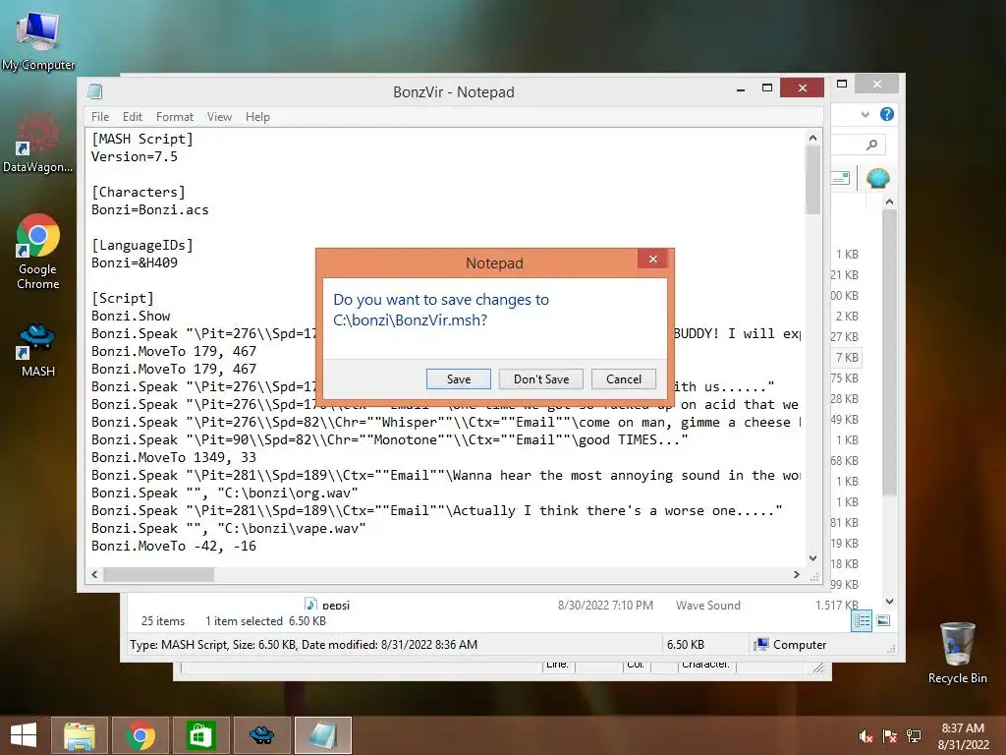The width and height of the screenshot is (1006, 755).
Task: Open My Computer desktop icon
Action: tap(38, 39)
